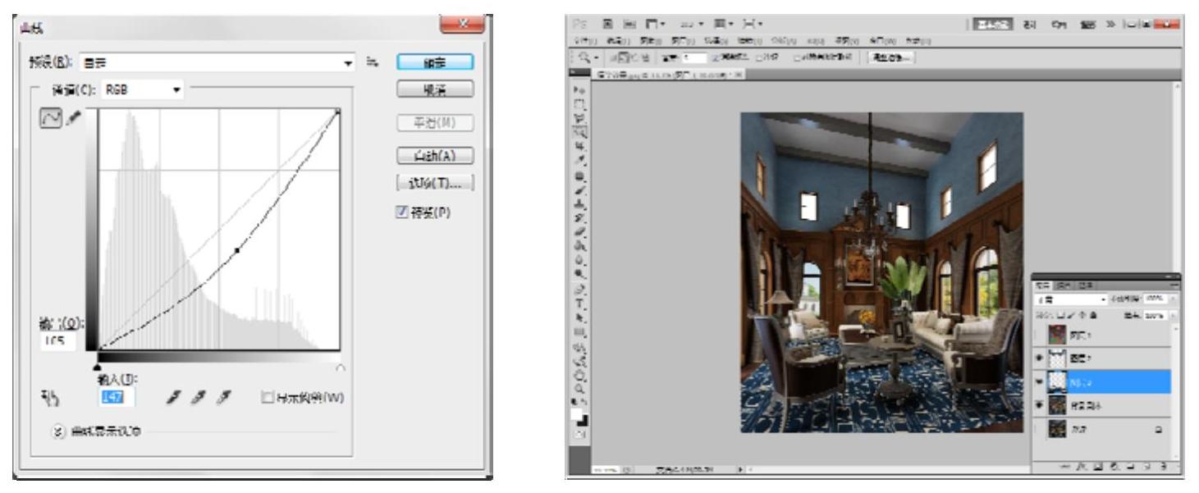Open the 图像 (Image) menu
1199x493 pixels.
[x=651, y=41]
